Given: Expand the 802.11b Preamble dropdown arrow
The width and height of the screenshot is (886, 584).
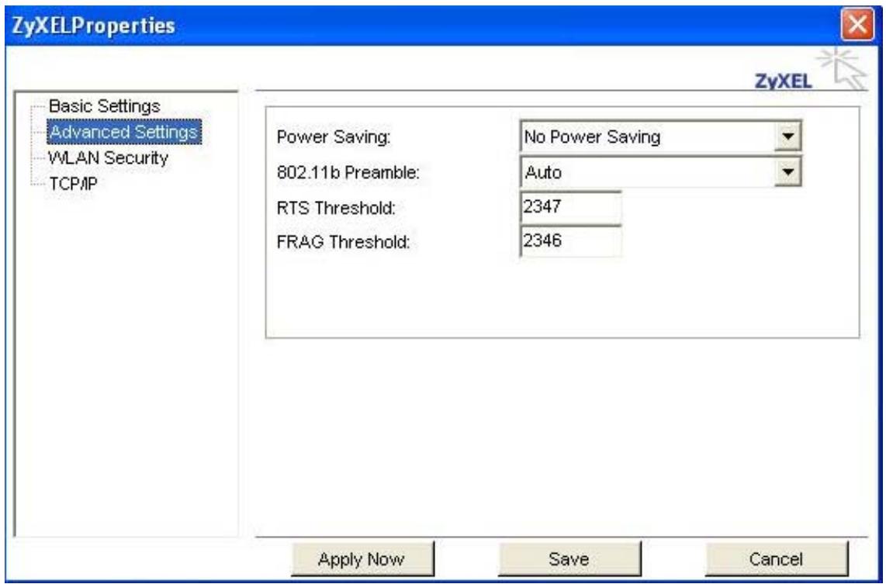Looking at the screenshot, I should coord(787,171).
